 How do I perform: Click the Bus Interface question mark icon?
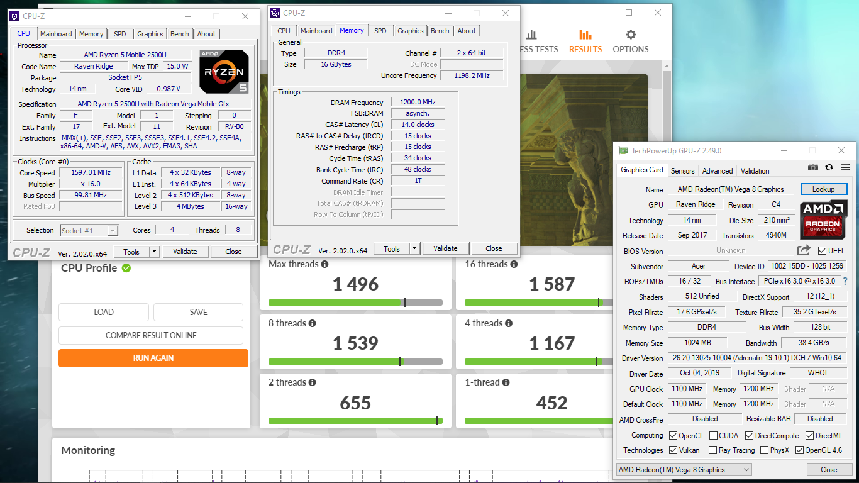point(845,281)
